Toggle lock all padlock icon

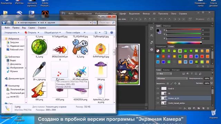pyautogui.click(x=179, y=83)
